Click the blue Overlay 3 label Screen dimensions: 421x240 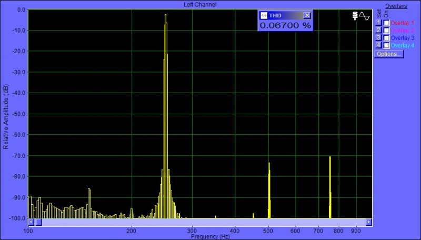[402, 38]
